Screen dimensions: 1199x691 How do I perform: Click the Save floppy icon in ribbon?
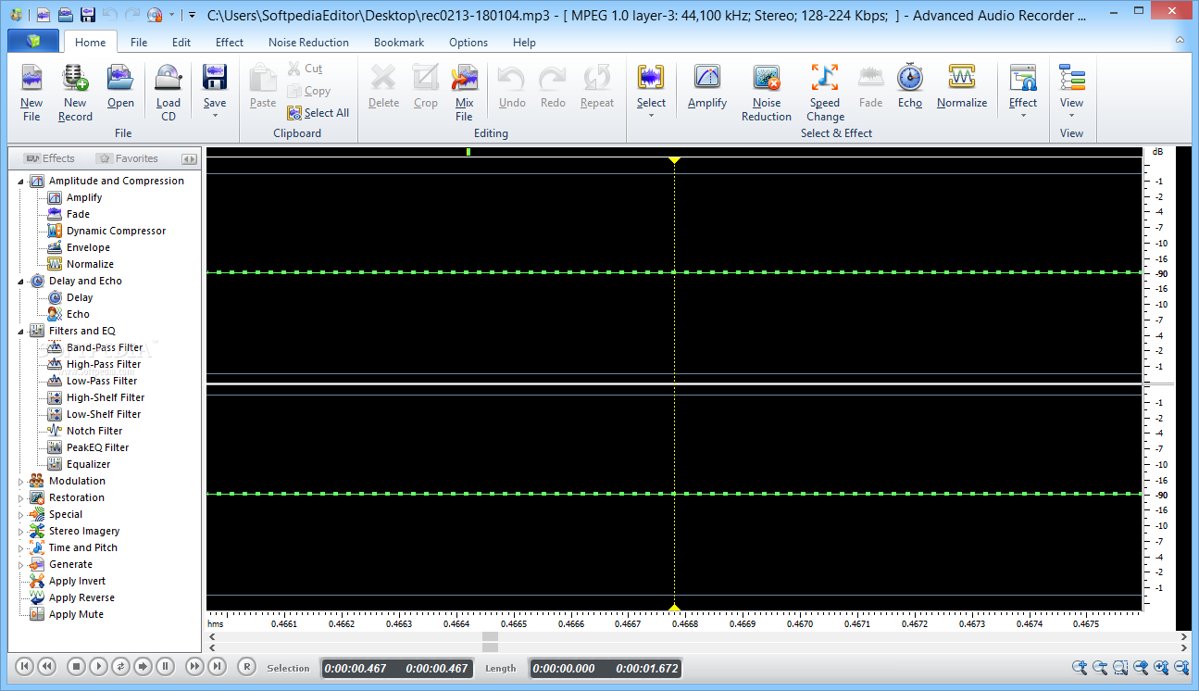tap(215, 78)
